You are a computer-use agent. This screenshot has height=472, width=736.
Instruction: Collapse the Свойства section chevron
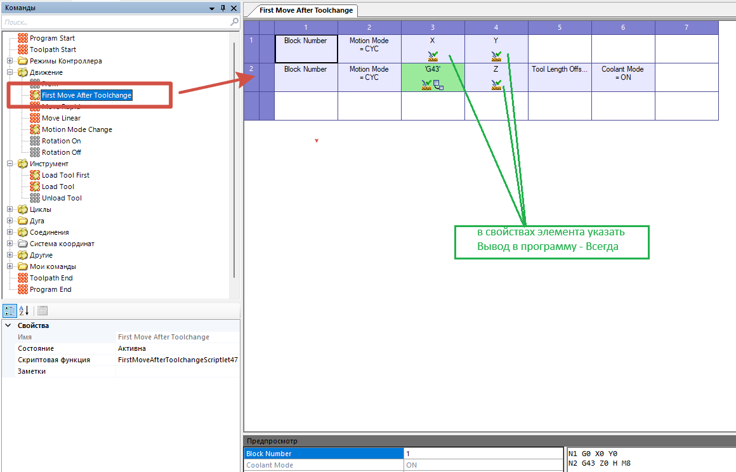8,325
